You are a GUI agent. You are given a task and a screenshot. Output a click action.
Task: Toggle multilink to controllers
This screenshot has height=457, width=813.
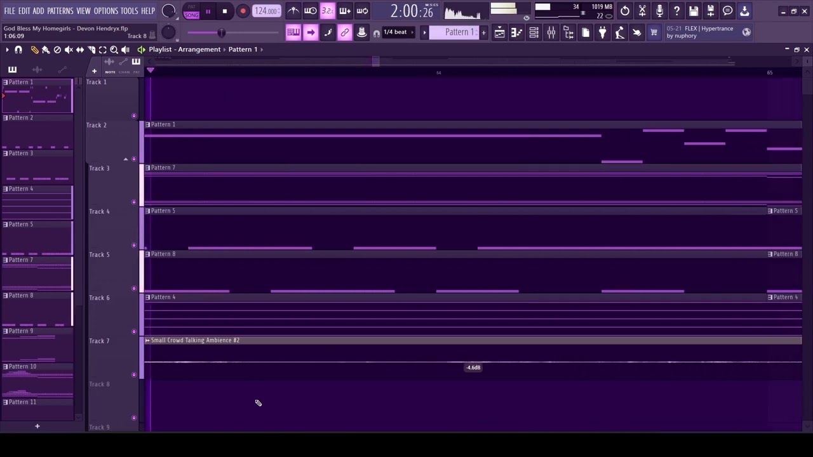[x=361, y=32]
